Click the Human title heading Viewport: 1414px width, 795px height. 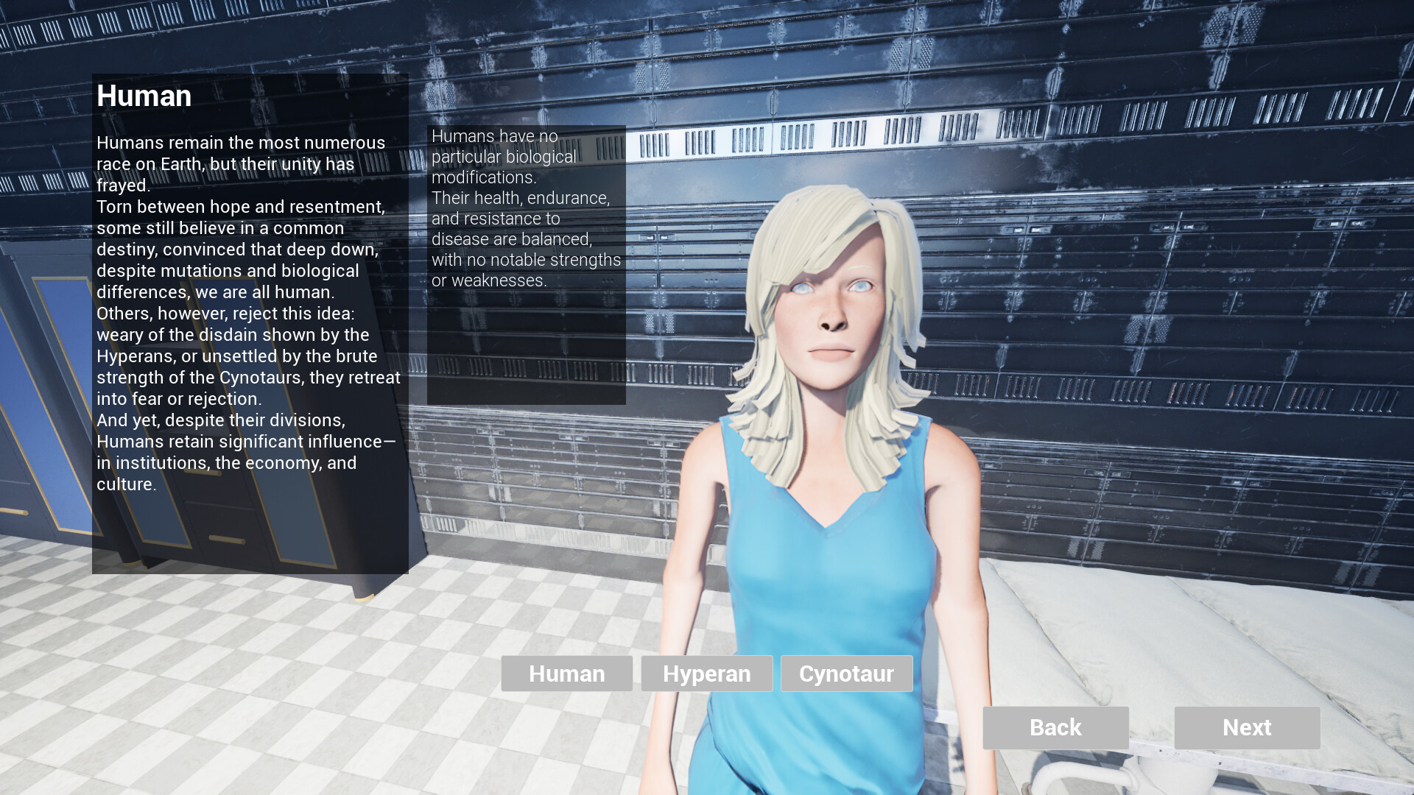pyautogui.click(x=144, y=96)
